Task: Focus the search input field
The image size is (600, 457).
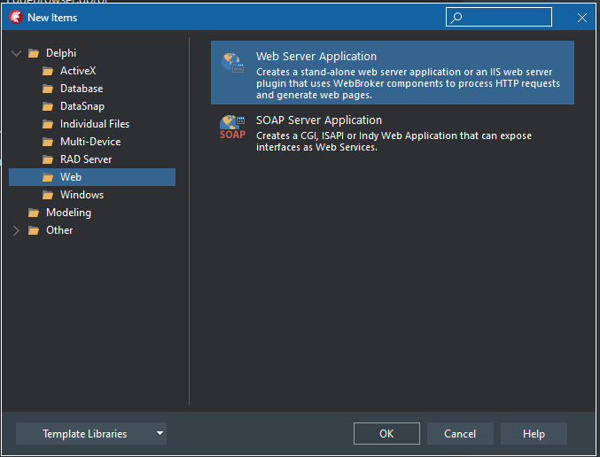Action: tap(499, 17)
